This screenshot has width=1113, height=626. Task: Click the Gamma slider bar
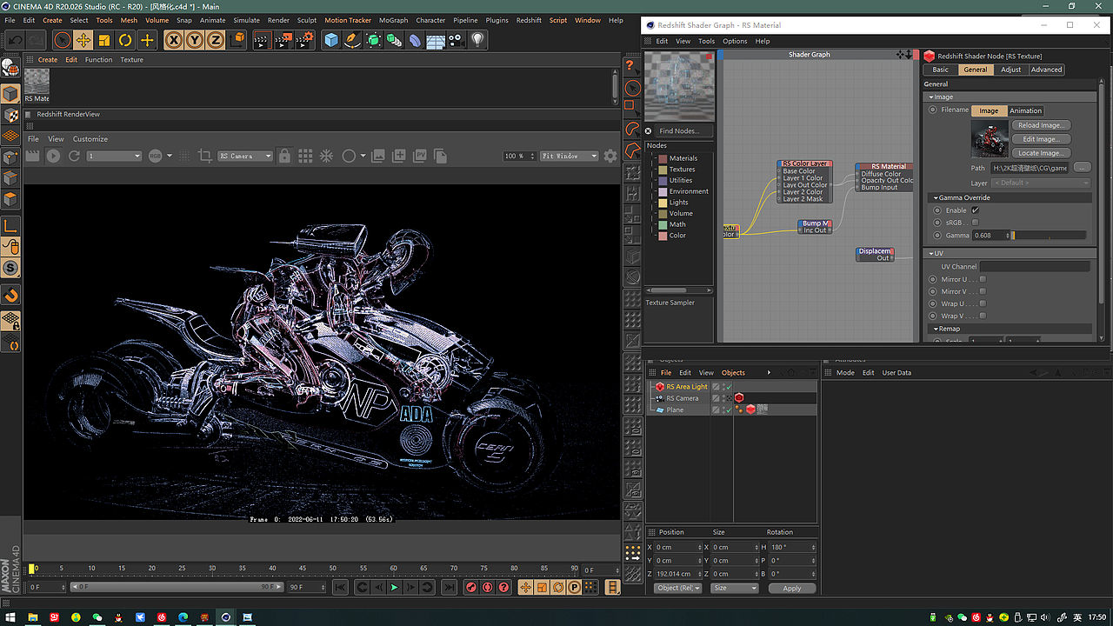(1048, 236)
